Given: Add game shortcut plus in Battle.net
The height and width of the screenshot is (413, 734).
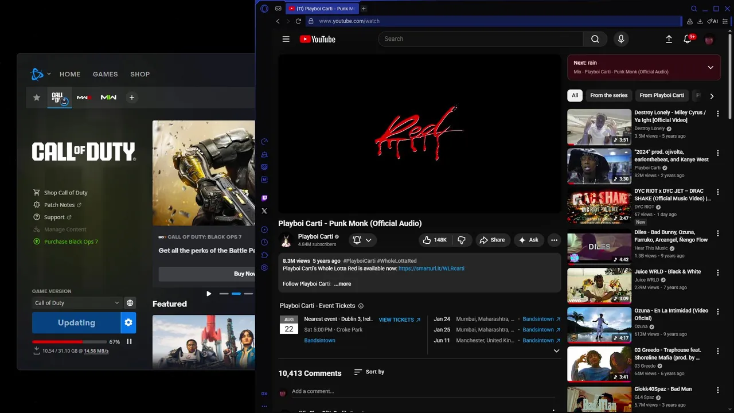Looking at the screenshot, I should click(132, 98).
